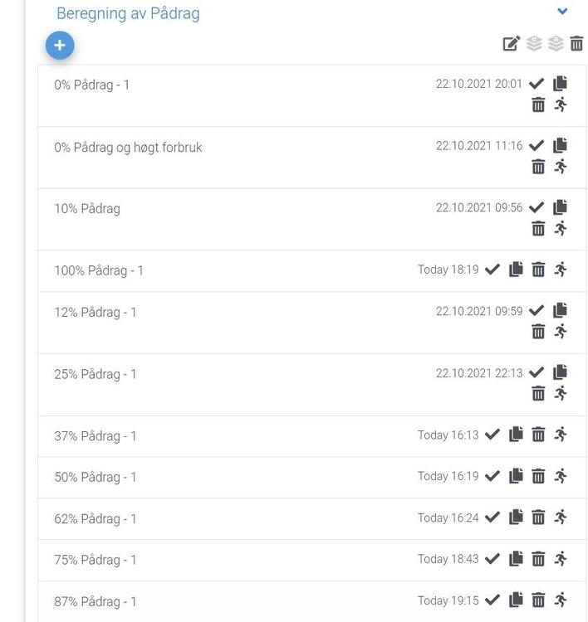Click the edit pencil icon in toolbar
Viewport: 588px width, 622px height.
(512, 44)
